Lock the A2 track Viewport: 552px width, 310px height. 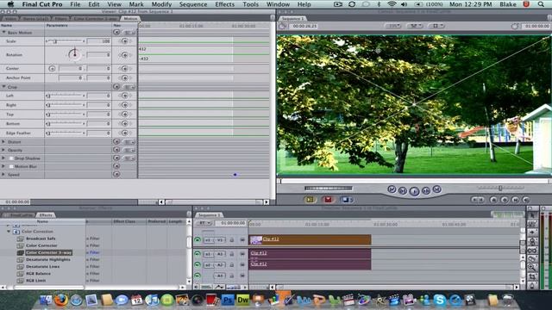point(232,264)
